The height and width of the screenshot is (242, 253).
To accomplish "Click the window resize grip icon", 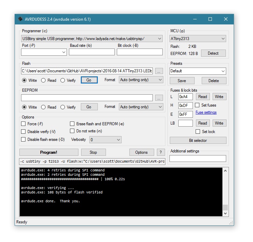I will coord(231,223).
